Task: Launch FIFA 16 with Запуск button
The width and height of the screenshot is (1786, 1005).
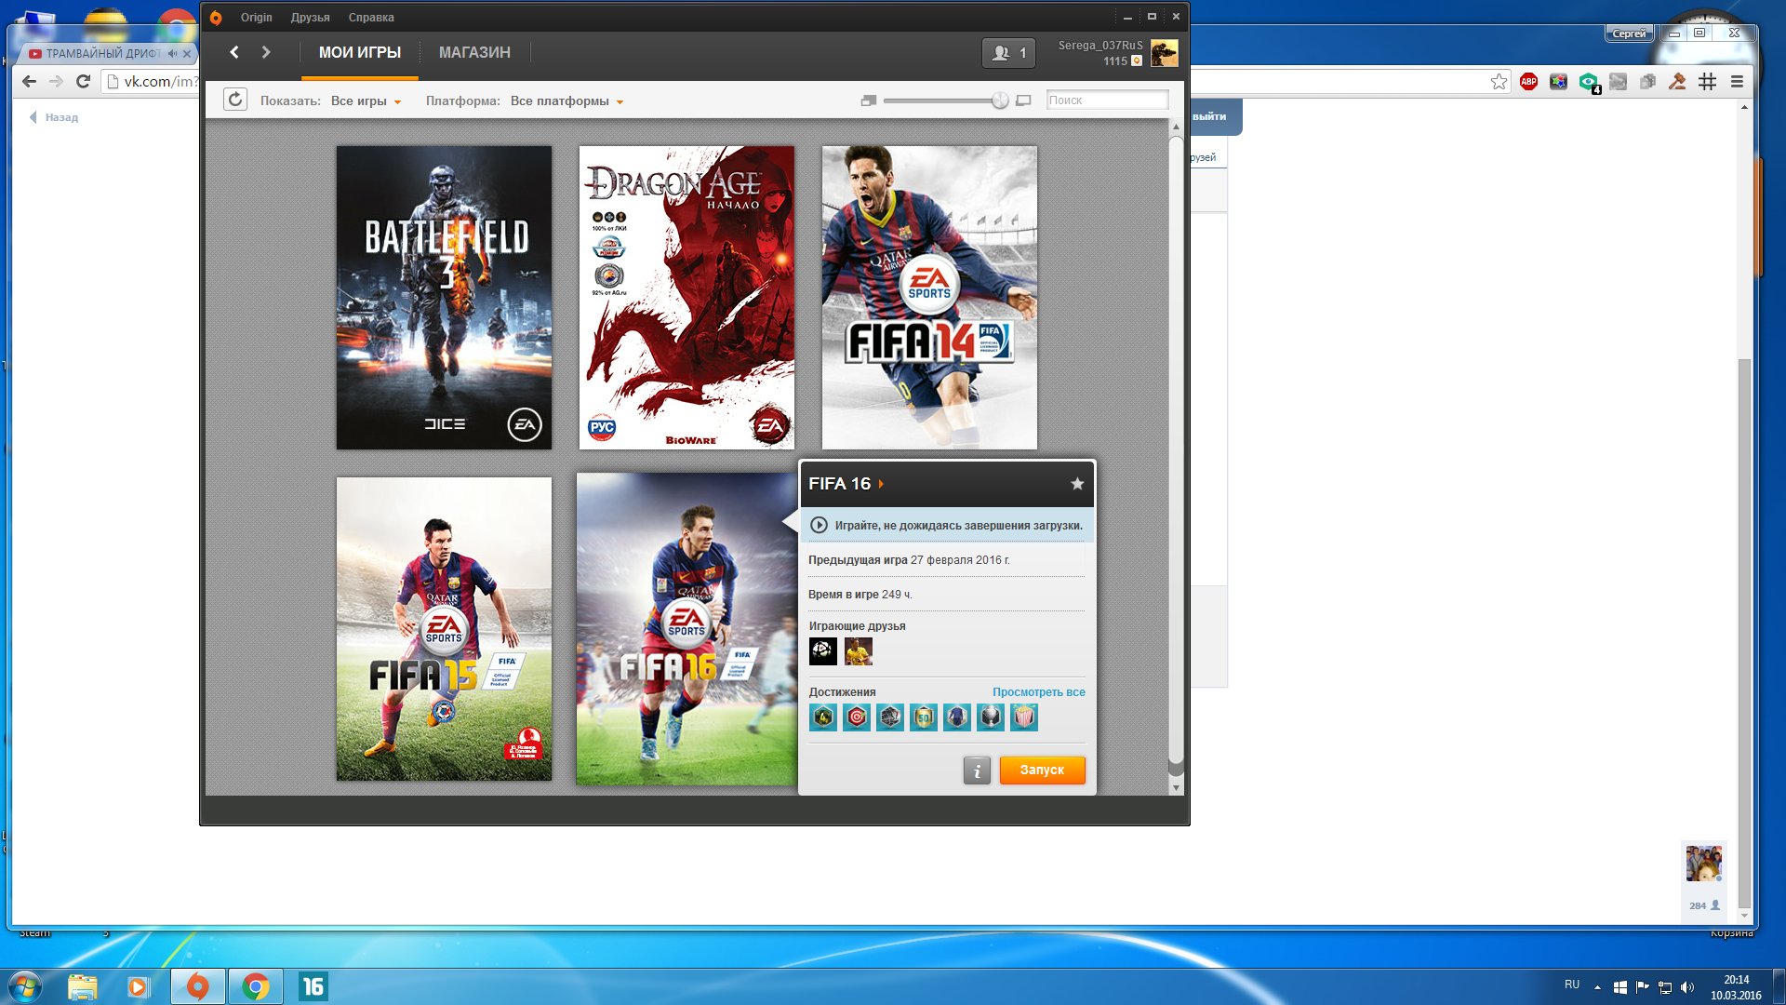Action: 1042,770
